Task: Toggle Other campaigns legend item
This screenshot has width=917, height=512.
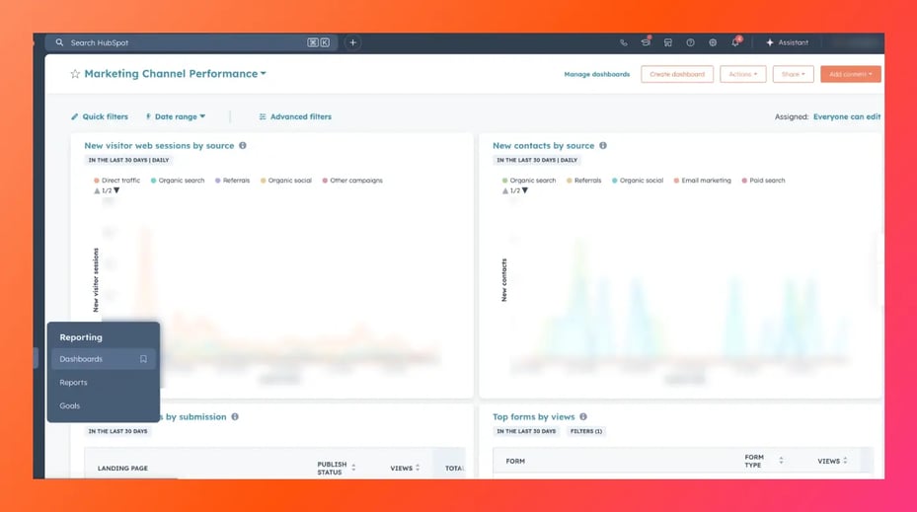Action: coord(352,181)
